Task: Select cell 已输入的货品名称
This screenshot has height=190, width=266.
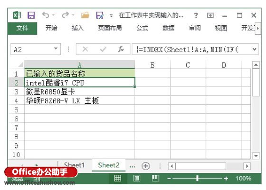Action: click(80, 73)
